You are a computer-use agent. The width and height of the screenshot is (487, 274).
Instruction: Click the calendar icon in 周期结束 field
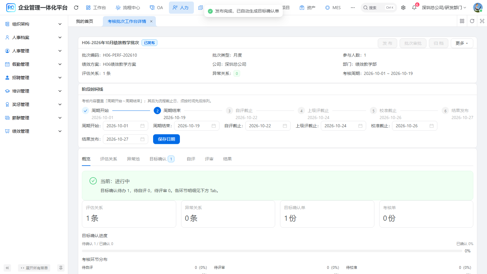tap(214, 126)
